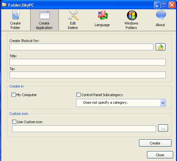177x161 pixels.
Task: Show the About speech bubble icon
Action: tap(161, 15)
